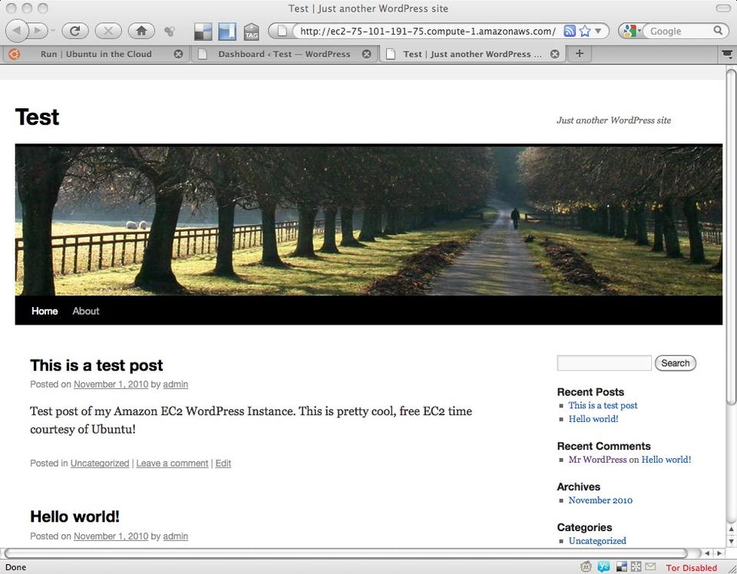
Task: Toggle the Tor Disabled status button
Action: pyautogui.click(x=691, y=568)
